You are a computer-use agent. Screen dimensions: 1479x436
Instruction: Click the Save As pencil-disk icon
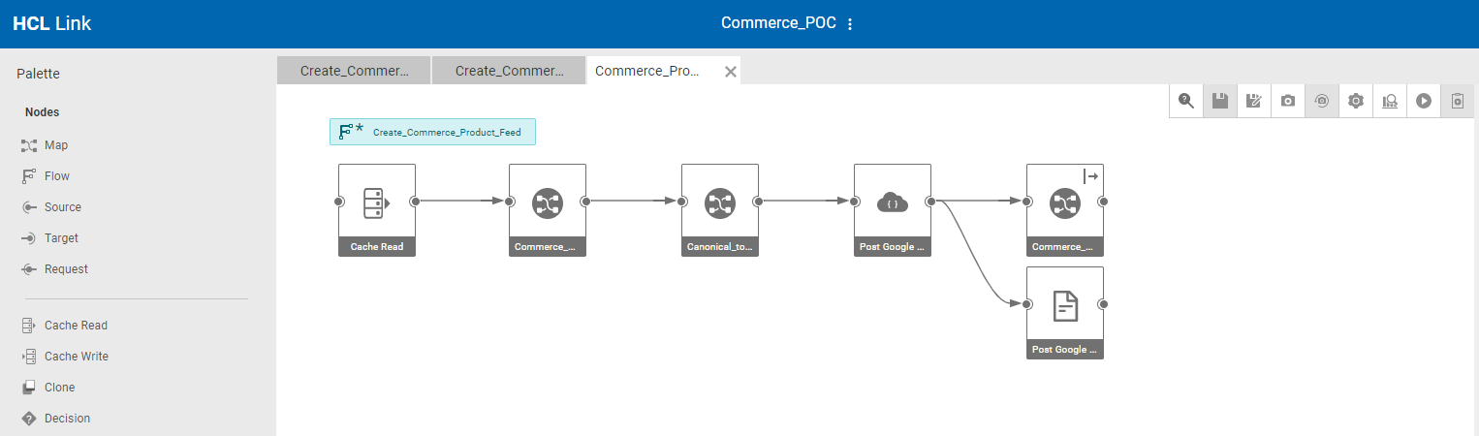click(1254, 101)
